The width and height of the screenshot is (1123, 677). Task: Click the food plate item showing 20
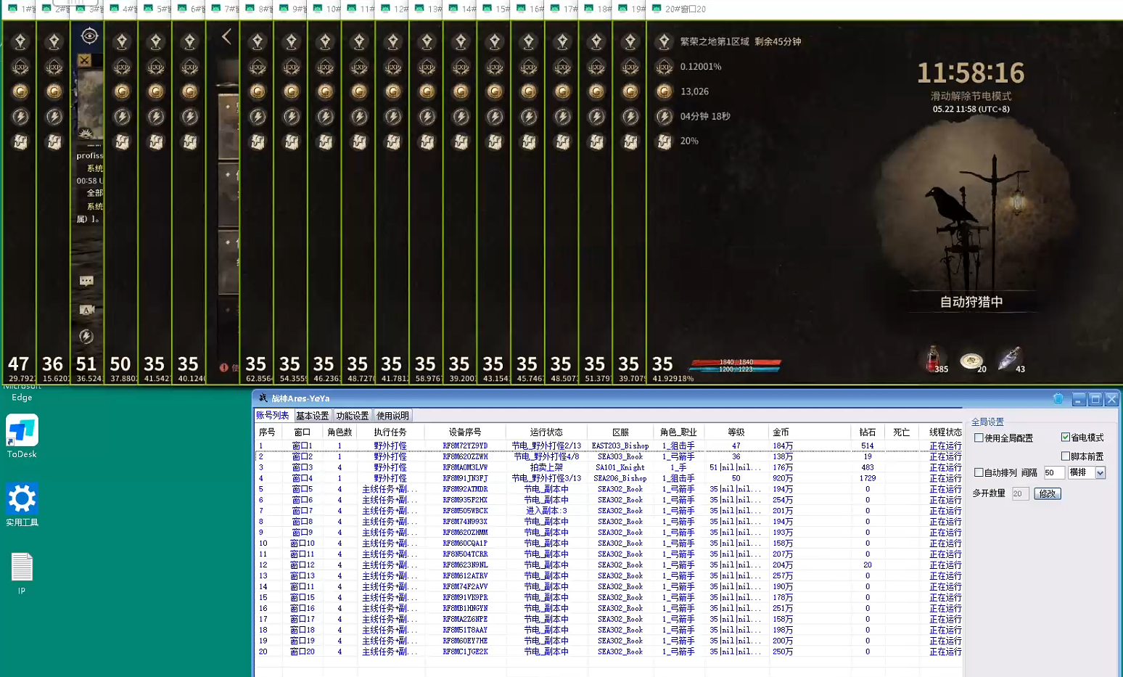[x=972, y=361]
